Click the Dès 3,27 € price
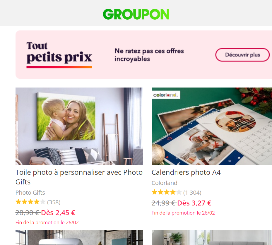 click(x=194, y=203)
